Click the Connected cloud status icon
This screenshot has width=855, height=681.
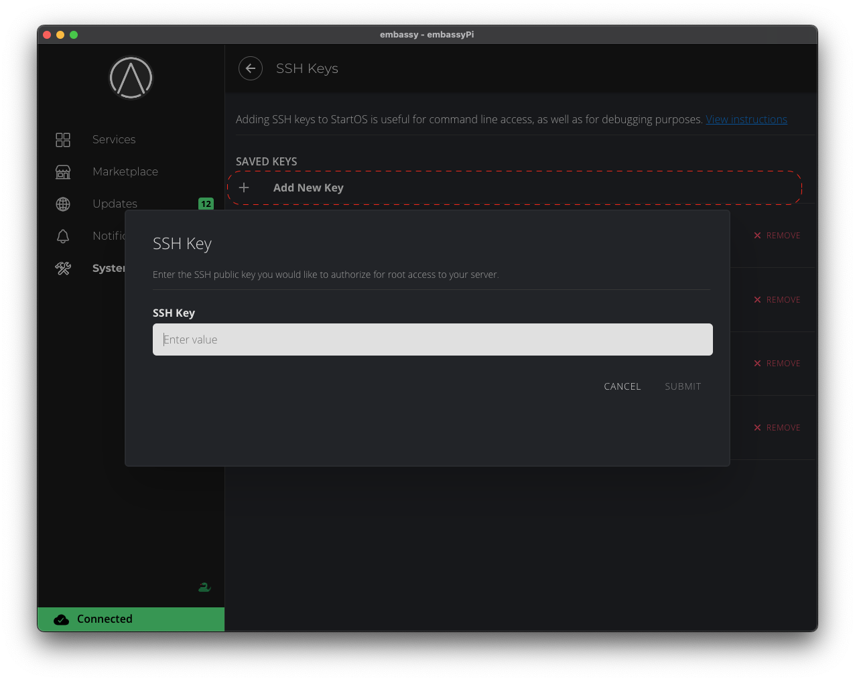(x=62, y=619)
